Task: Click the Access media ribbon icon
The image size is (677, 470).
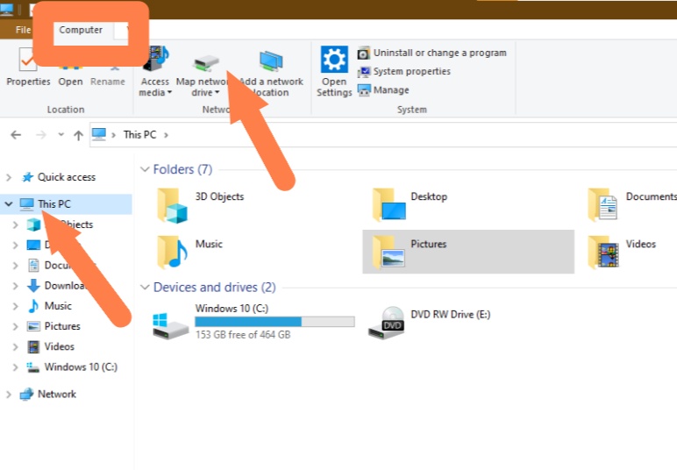Action: pyautogui.click(x=156, y=60)
